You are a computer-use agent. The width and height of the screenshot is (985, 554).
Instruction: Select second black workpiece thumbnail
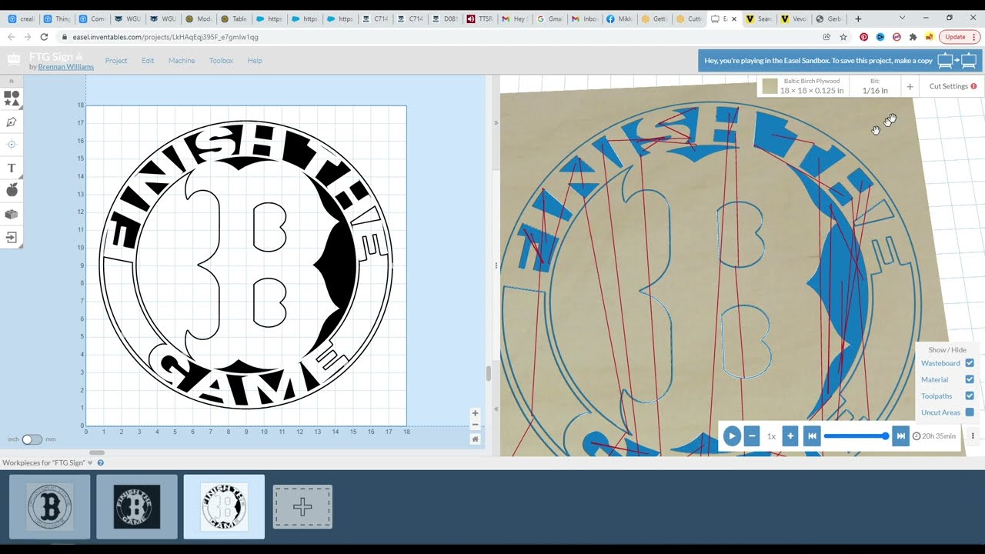[x=137, y=506]
